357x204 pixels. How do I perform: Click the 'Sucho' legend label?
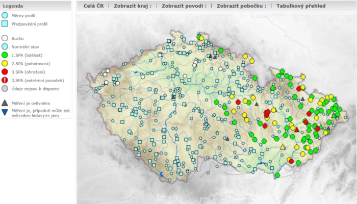point(17,38)
